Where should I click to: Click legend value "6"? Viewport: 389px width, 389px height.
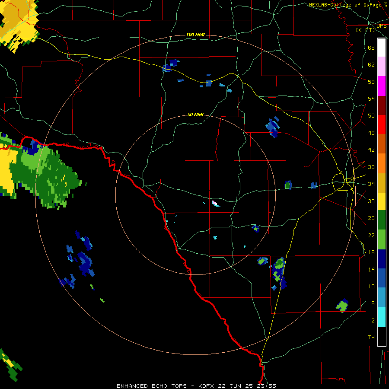click(373, 303)
